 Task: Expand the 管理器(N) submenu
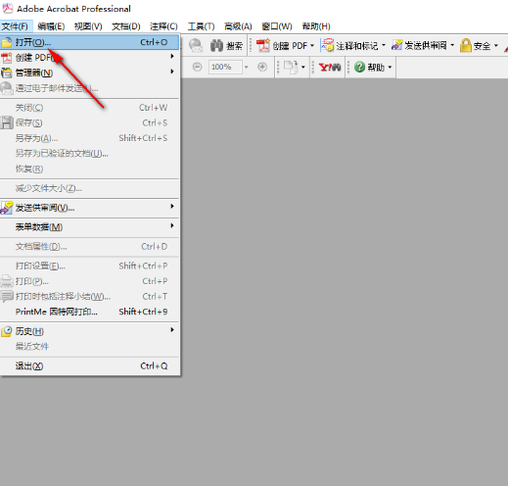(x=89, y=73)
